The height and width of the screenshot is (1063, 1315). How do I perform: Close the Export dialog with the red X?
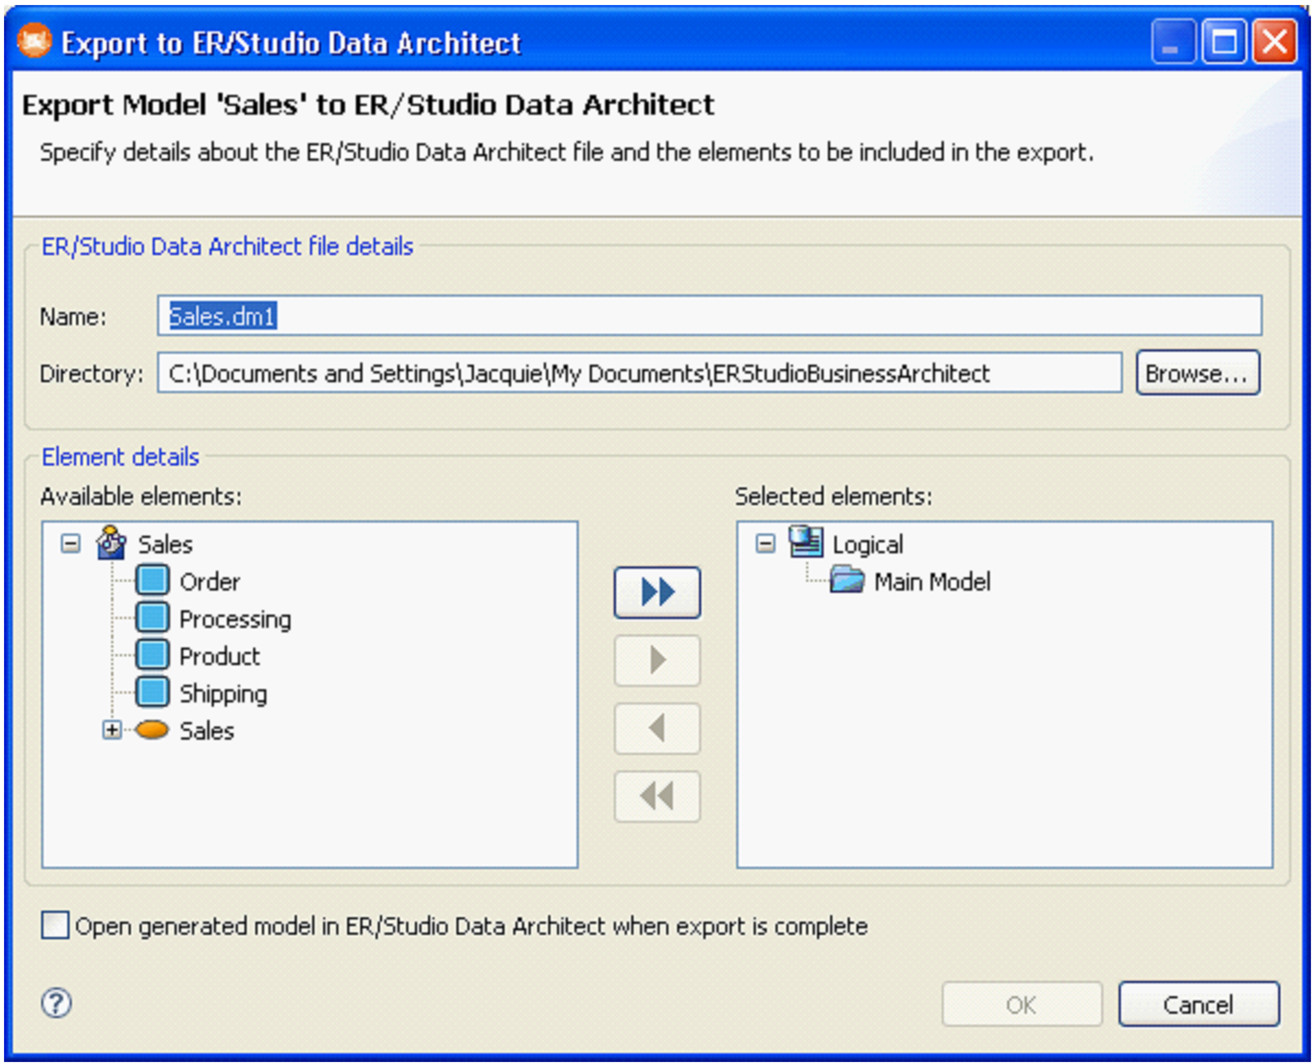coord(1275,42)
